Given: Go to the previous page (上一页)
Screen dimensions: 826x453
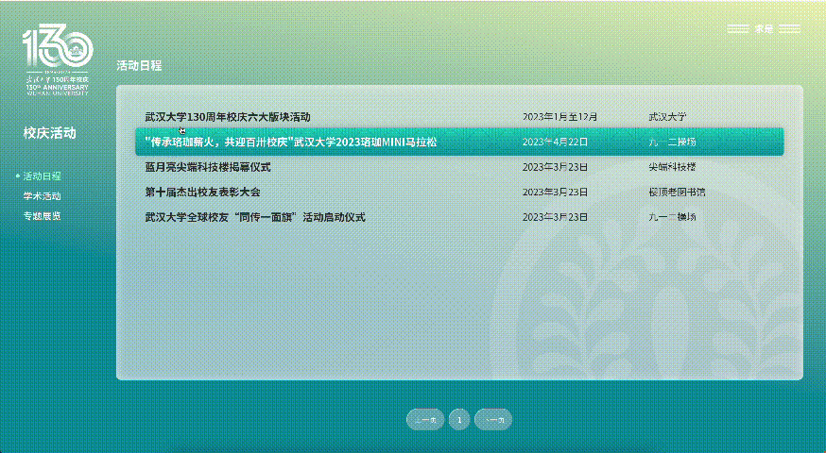Looking at the screenshot, I should pyautogui.click(x=425, y=420).
